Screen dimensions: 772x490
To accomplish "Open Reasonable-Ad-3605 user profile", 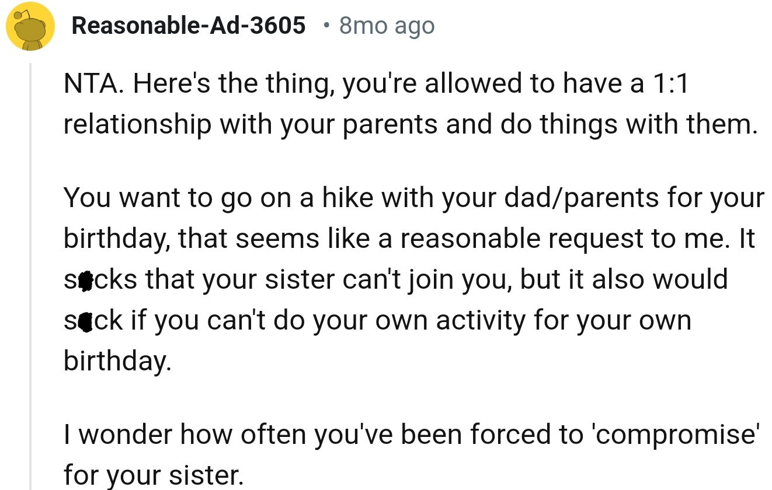I will 188,25.
